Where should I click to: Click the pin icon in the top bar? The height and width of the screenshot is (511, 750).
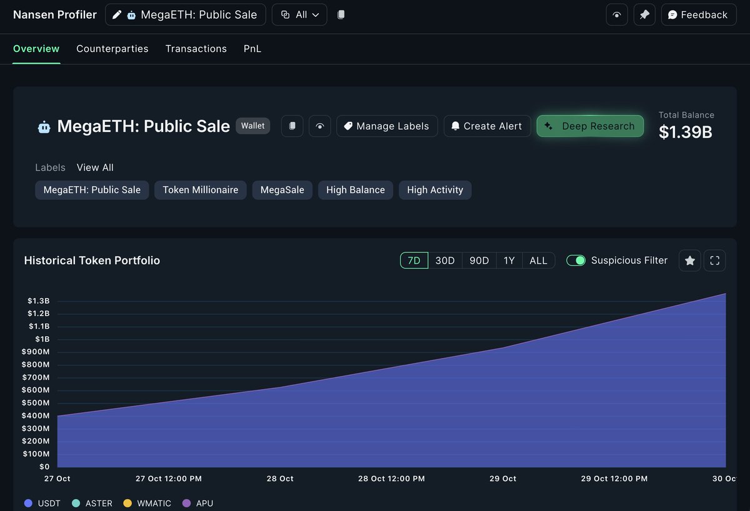tap(644, 14)
